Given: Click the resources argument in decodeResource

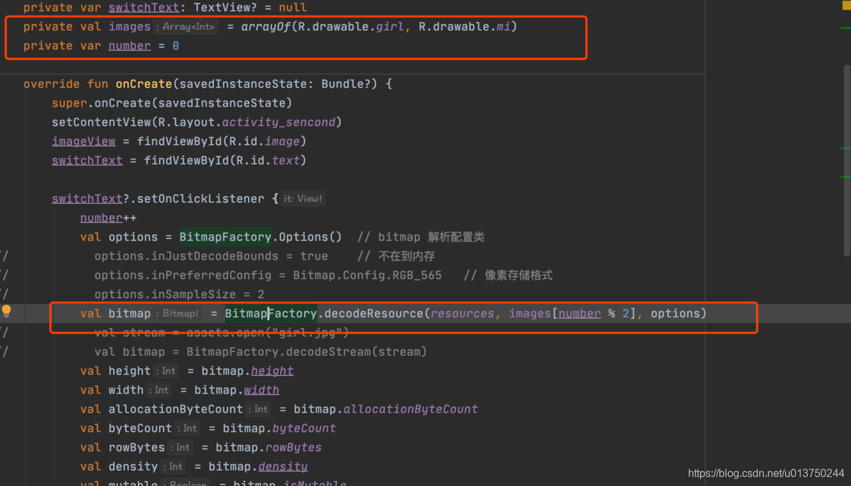Looking at the screenshot, I should pyautogui.click(x=462, y=313).
